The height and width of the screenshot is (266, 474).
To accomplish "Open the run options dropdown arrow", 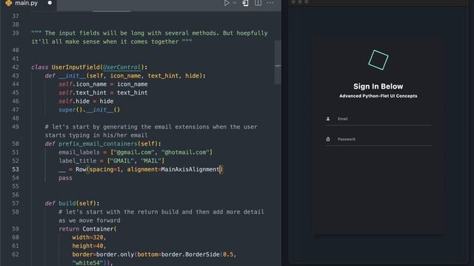I will point(234,3).
